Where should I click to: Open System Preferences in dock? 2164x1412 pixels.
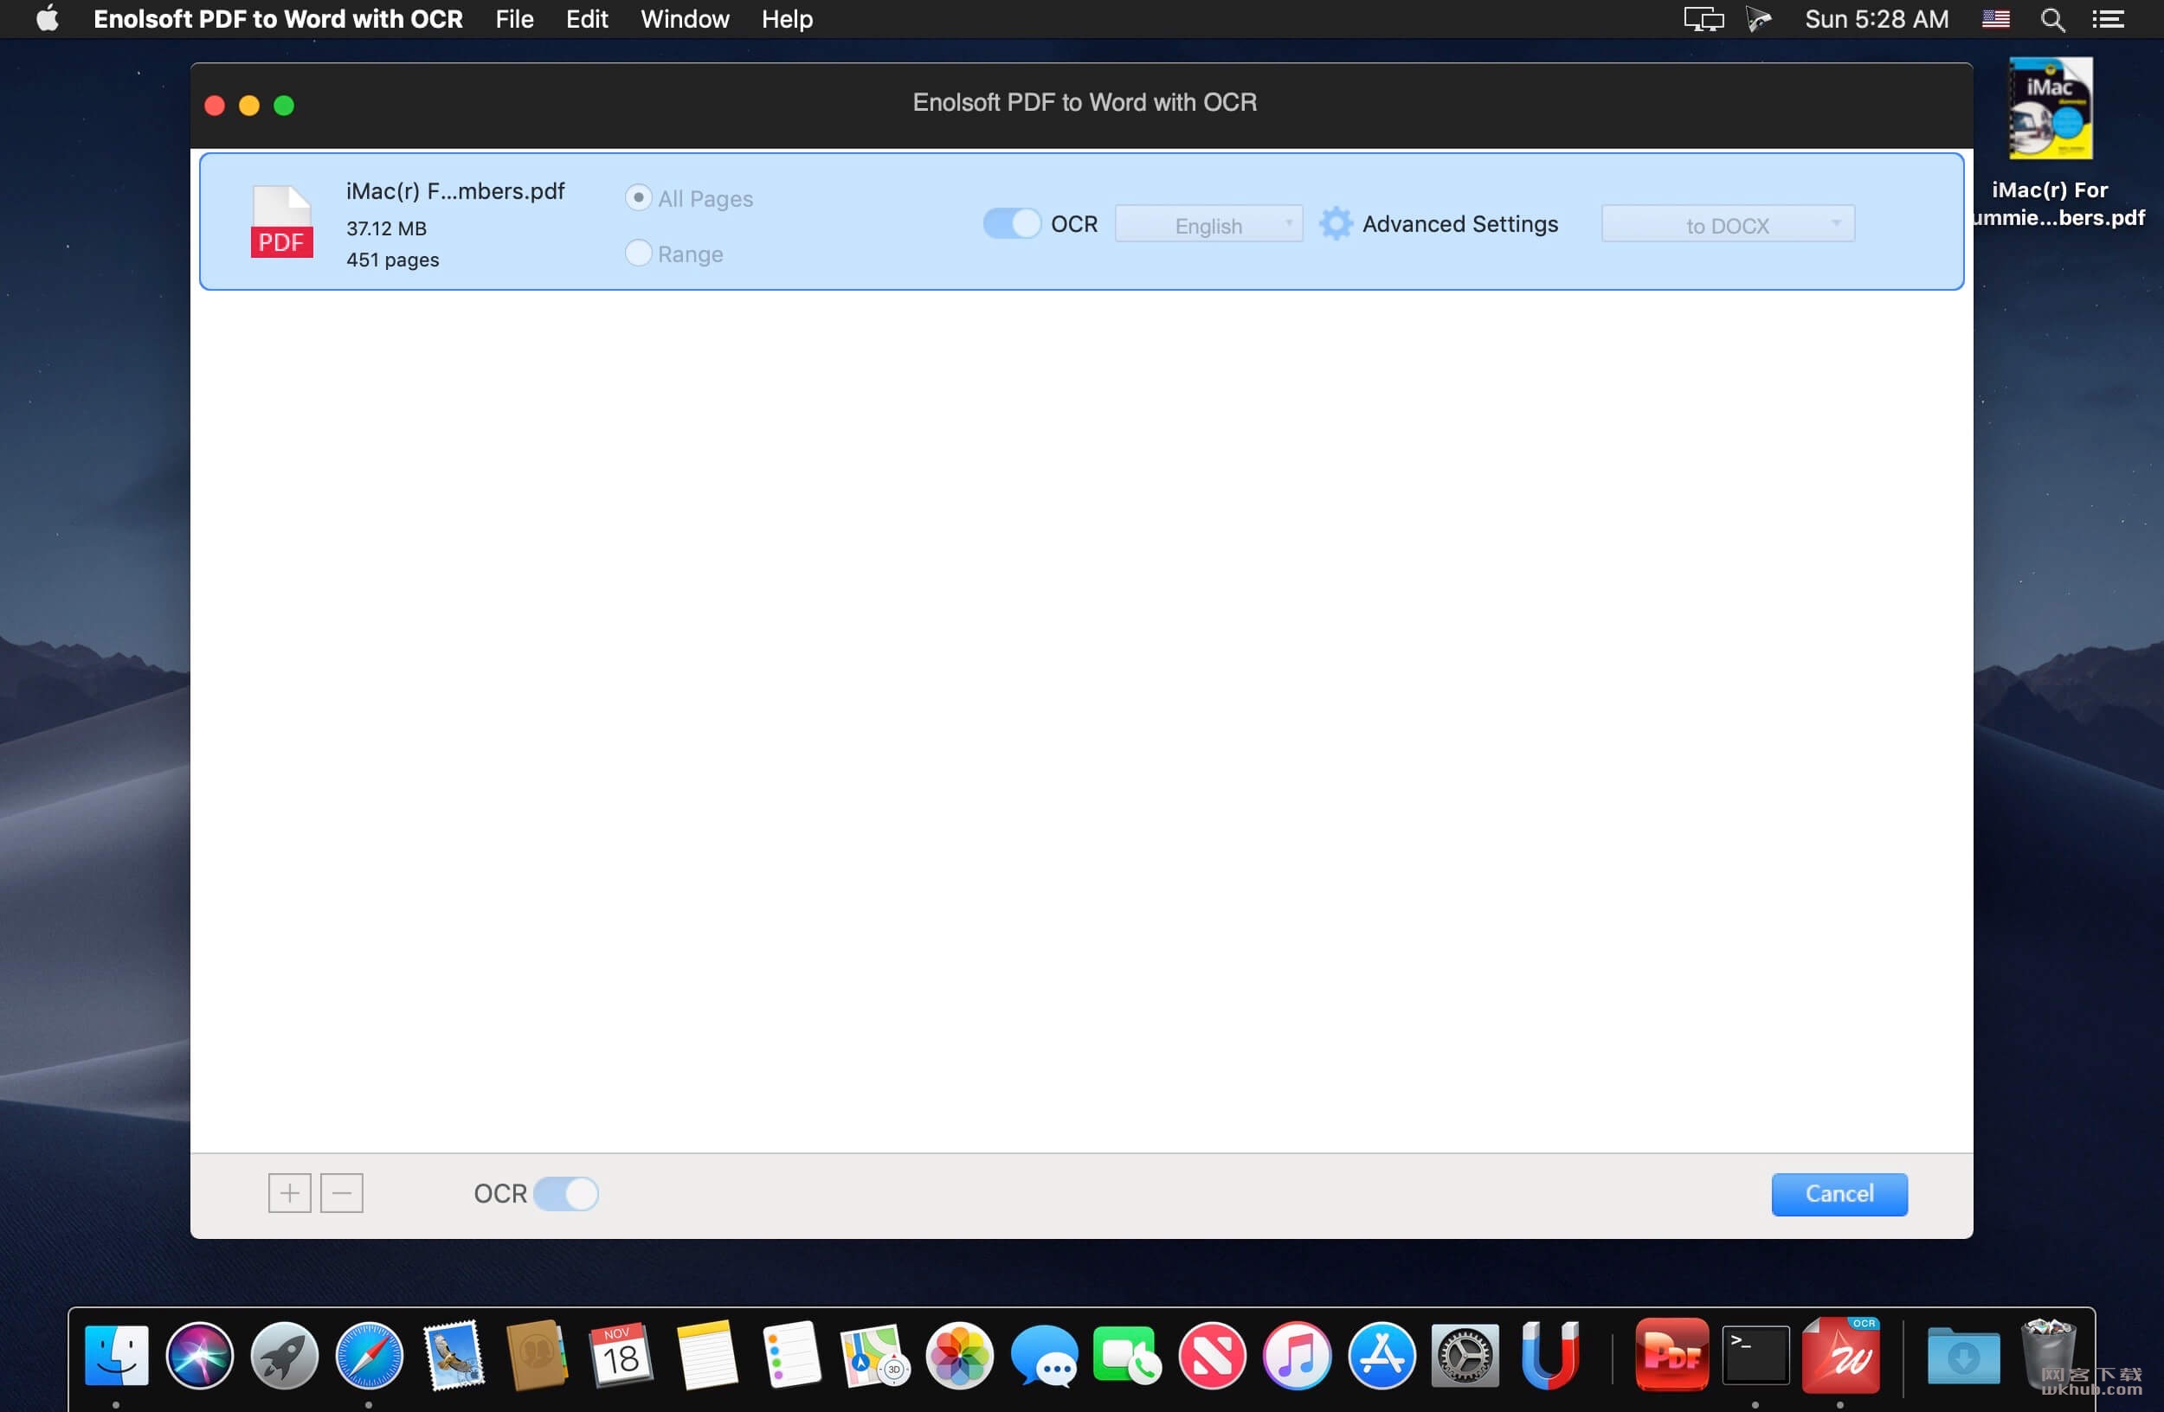(1465, 1356)
